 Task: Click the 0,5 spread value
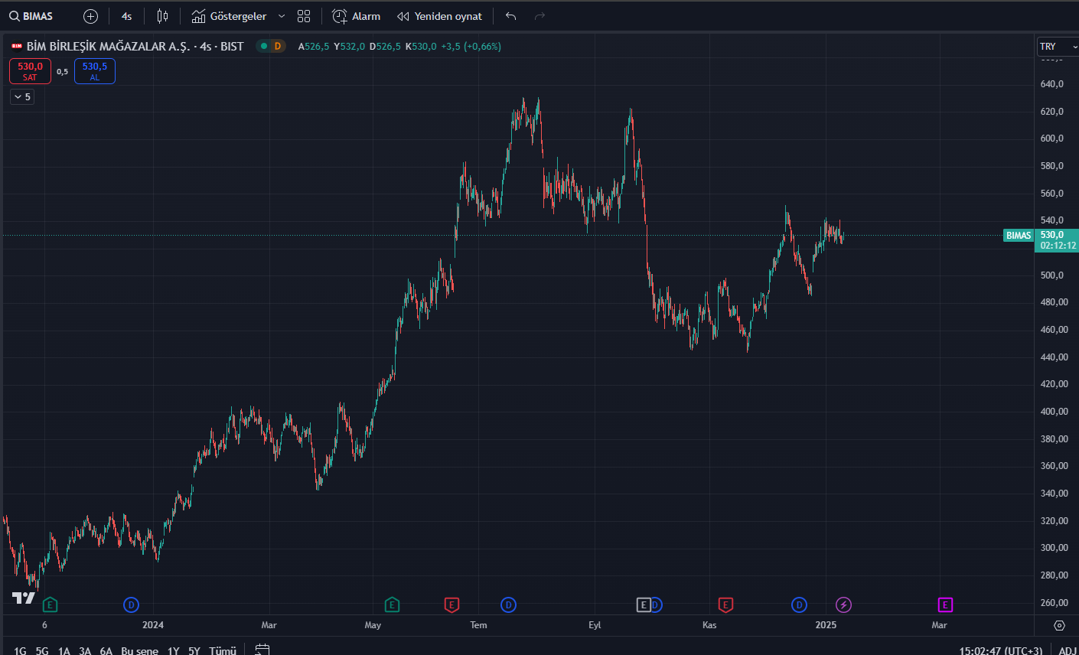click(x=62, y=72)
